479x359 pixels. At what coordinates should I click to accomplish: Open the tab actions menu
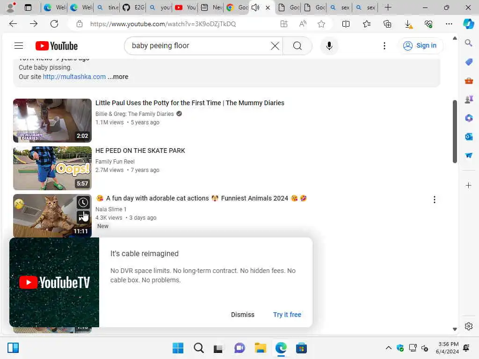pyautogui.click(x=28, y=7)
